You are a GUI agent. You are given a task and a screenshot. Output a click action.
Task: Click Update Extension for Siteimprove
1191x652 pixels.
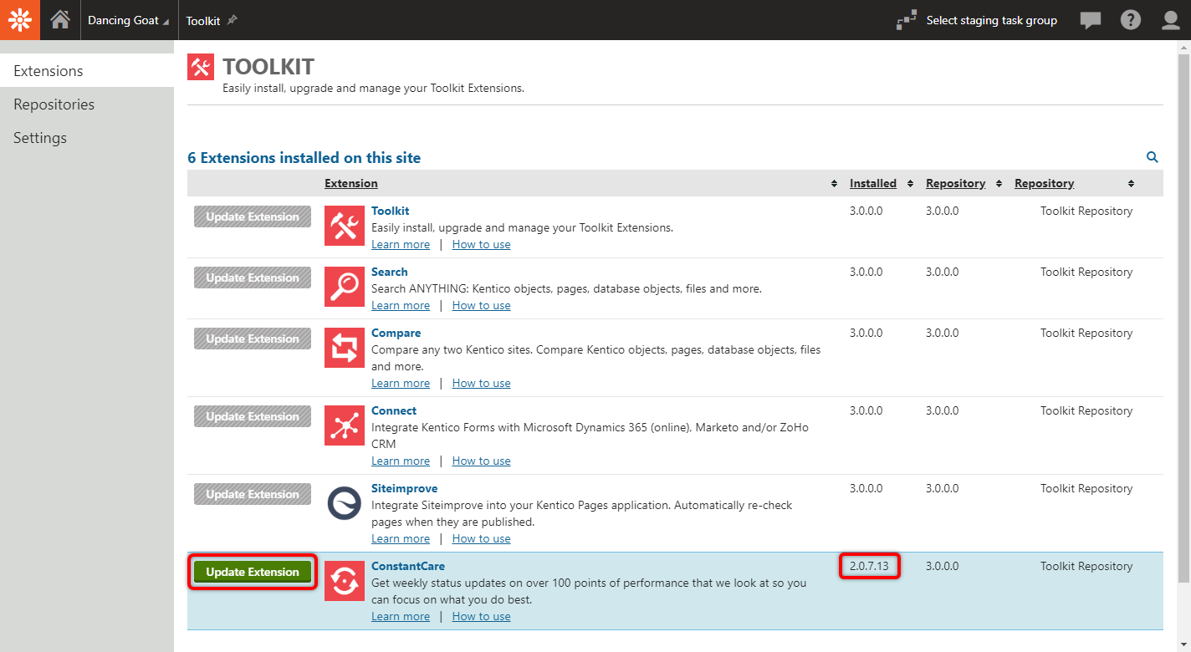click(x=253, y=494)
